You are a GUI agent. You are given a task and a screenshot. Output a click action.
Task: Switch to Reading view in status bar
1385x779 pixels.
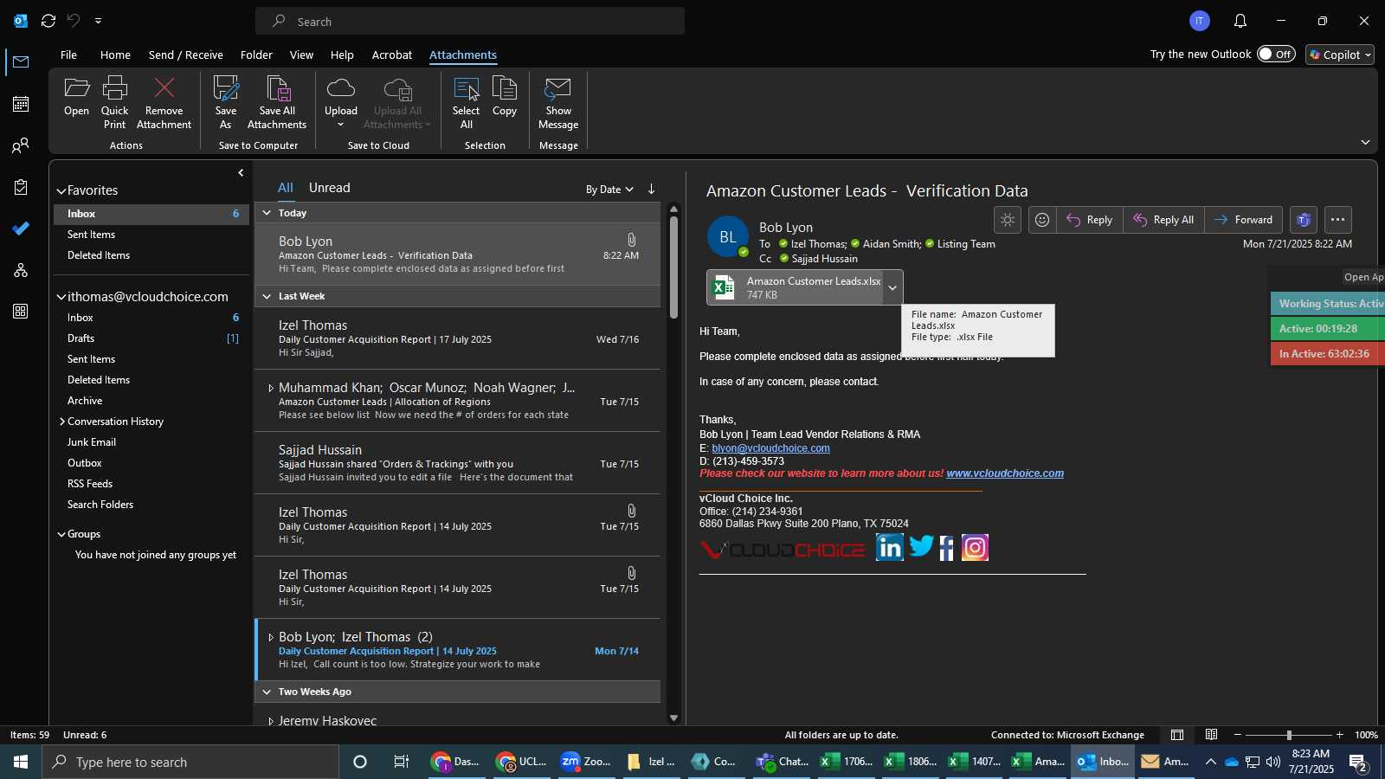click(x=1212, y=735)
